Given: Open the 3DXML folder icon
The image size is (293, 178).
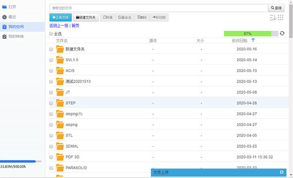Looking at the screenshot, I should [60, 146].
